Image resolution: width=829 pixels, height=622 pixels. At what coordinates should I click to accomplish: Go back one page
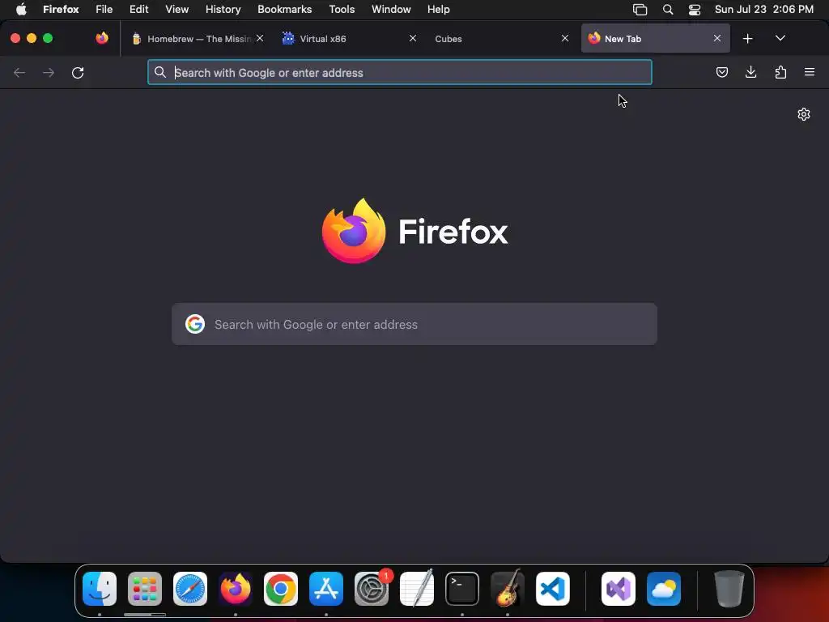[19, 72]
